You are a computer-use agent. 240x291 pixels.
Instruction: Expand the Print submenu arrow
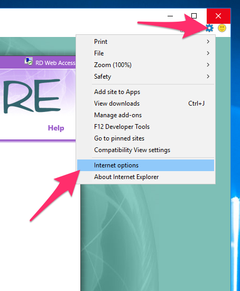[208, 42]
